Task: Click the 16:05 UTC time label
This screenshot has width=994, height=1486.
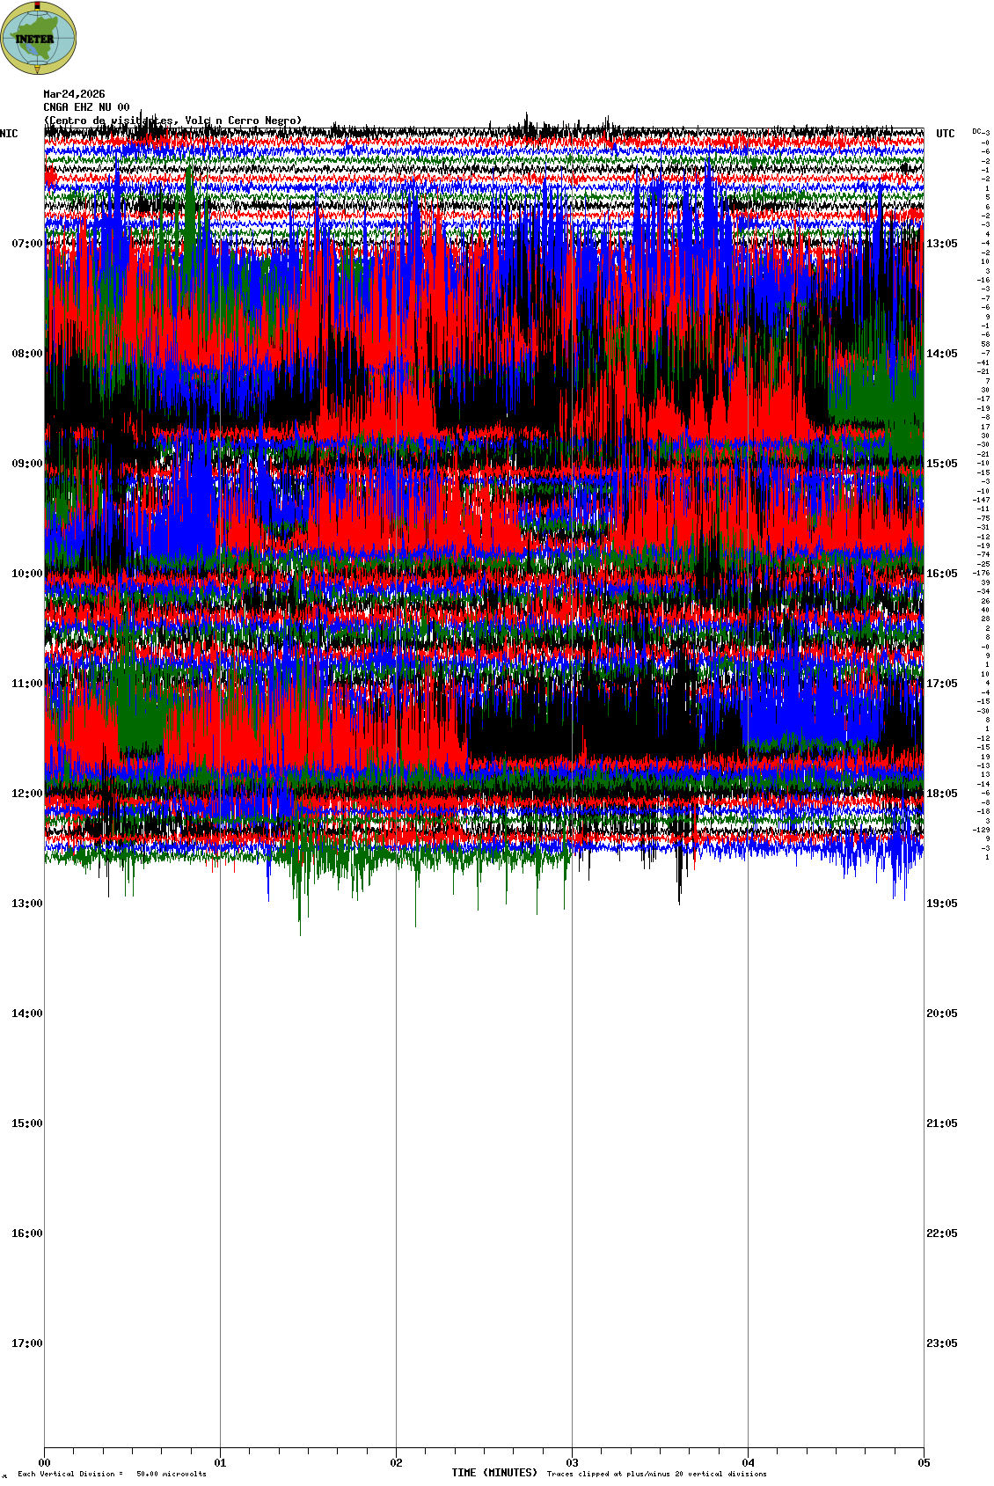Action: click(941, 574)
